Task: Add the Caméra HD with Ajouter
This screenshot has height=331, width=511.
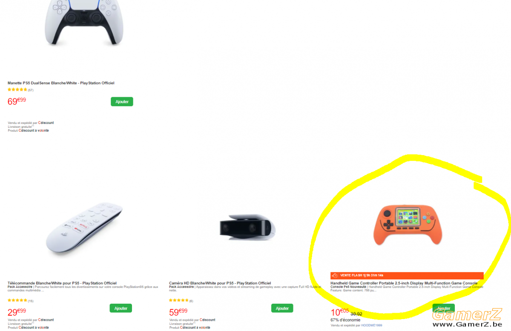Action: [x=282, y=308]
